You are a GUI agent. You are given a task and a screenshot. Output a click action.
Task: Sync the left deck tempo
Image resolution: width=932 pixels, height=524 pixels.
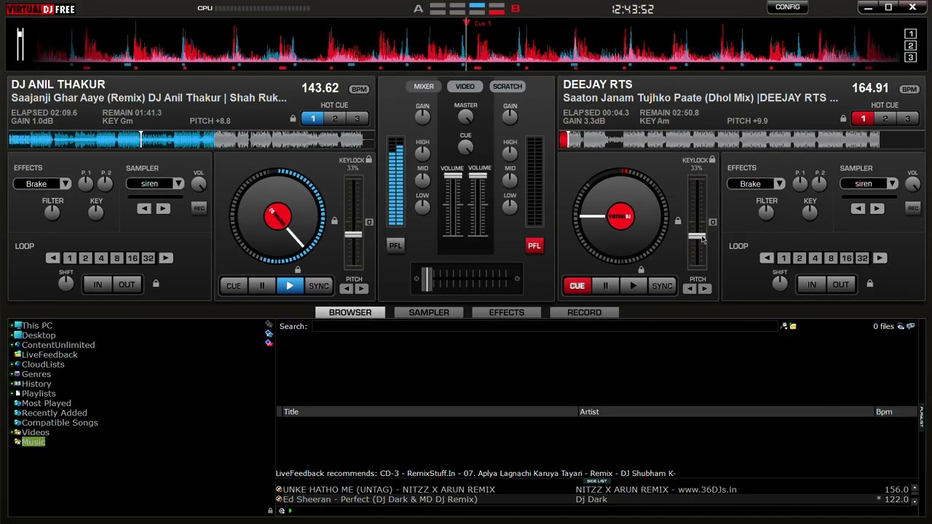point(318,286)
